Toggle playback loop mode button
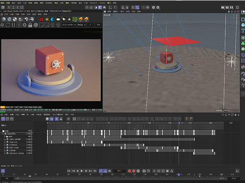Image resolution: width=245 pixels, height=183 pixels. 101,171
